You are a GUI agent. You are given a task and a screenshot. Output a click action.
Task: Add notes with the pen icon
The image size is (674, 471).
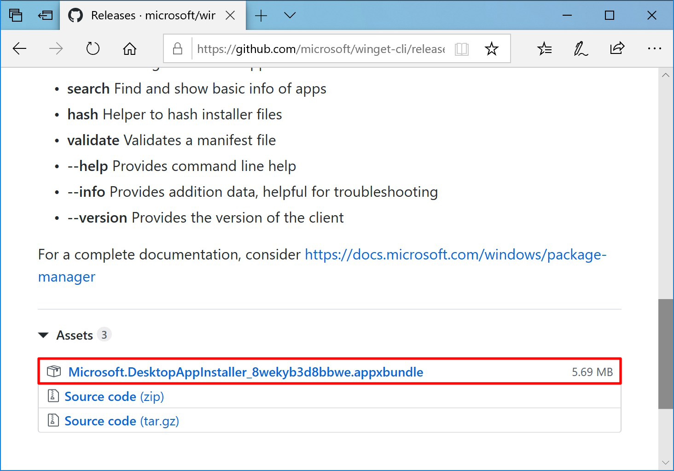[581, 48]
